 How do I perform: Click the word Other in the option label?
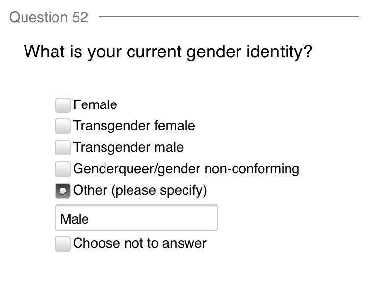pos(90,190)
